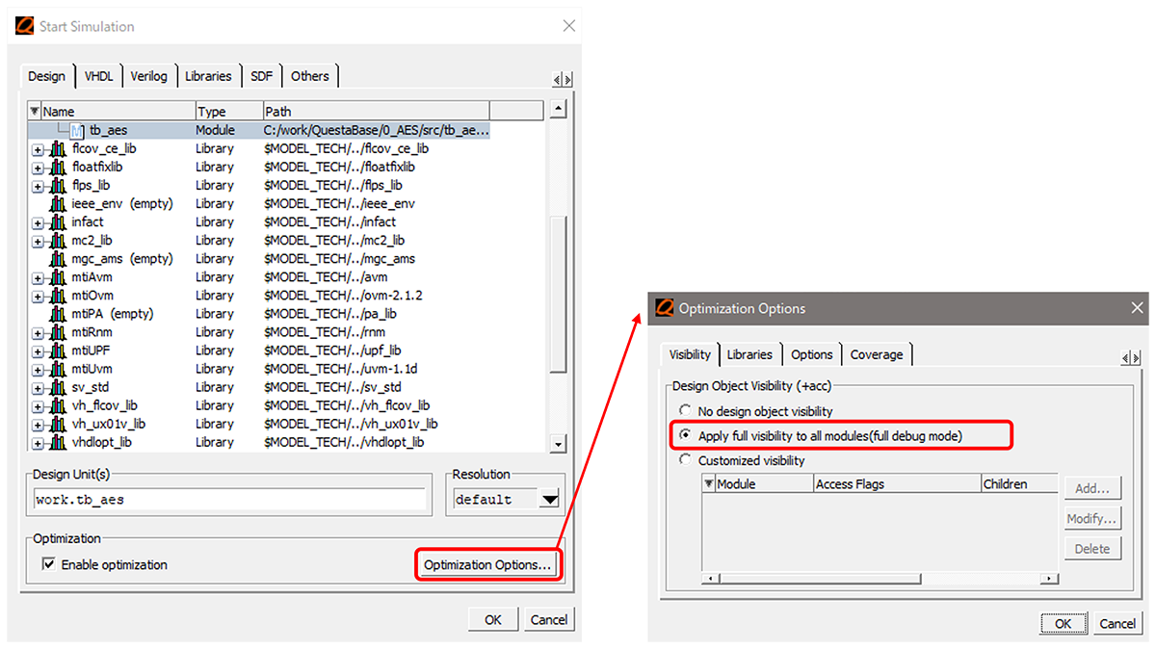
Task: Click the flcov_ce_lib library icon
Action: click(57, 149)
